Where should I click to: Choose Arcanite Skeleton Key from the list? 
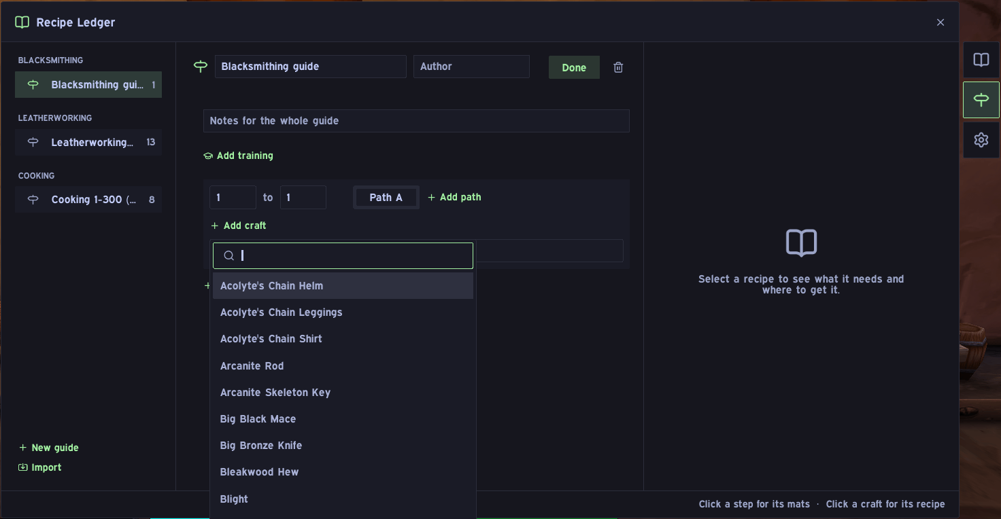(x=343, y=393)
